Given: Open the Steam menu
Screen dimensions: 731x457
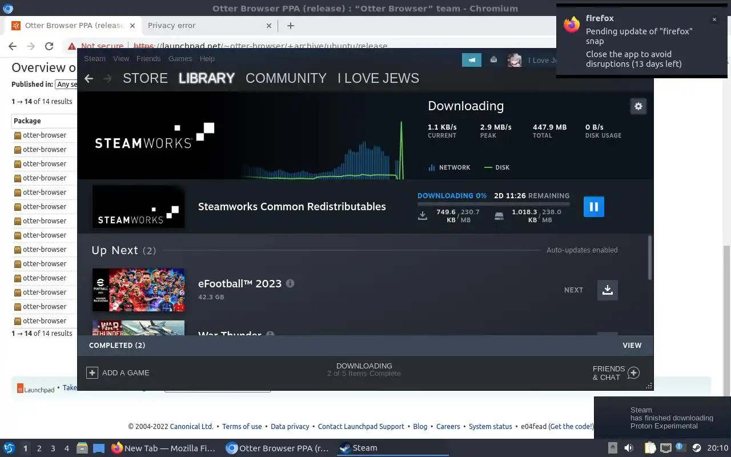Looking at the screenshot, I should tap(95, 59).
